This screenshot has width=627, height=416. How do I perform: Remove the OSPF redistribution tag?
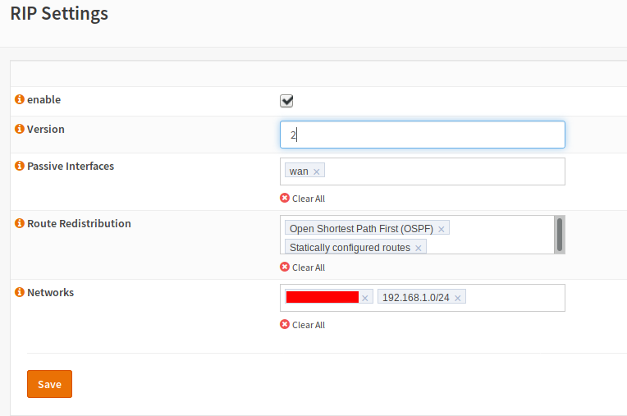442,229
